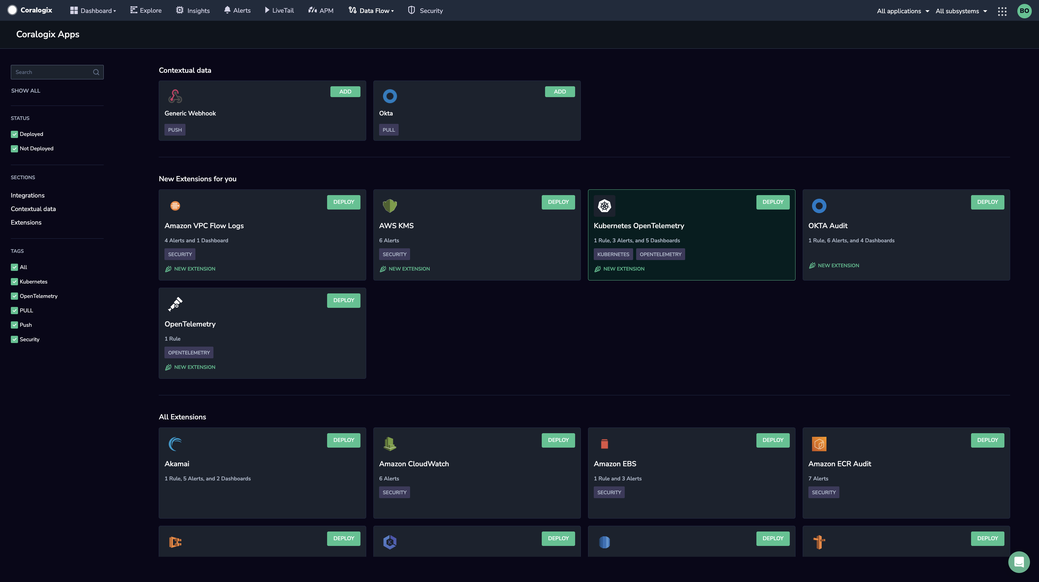Image resolution: width=1039 pixels, height=582 pixels.
Task: Open the apps grid icon
Action: pyautogui.click(x=1002, y=11)
